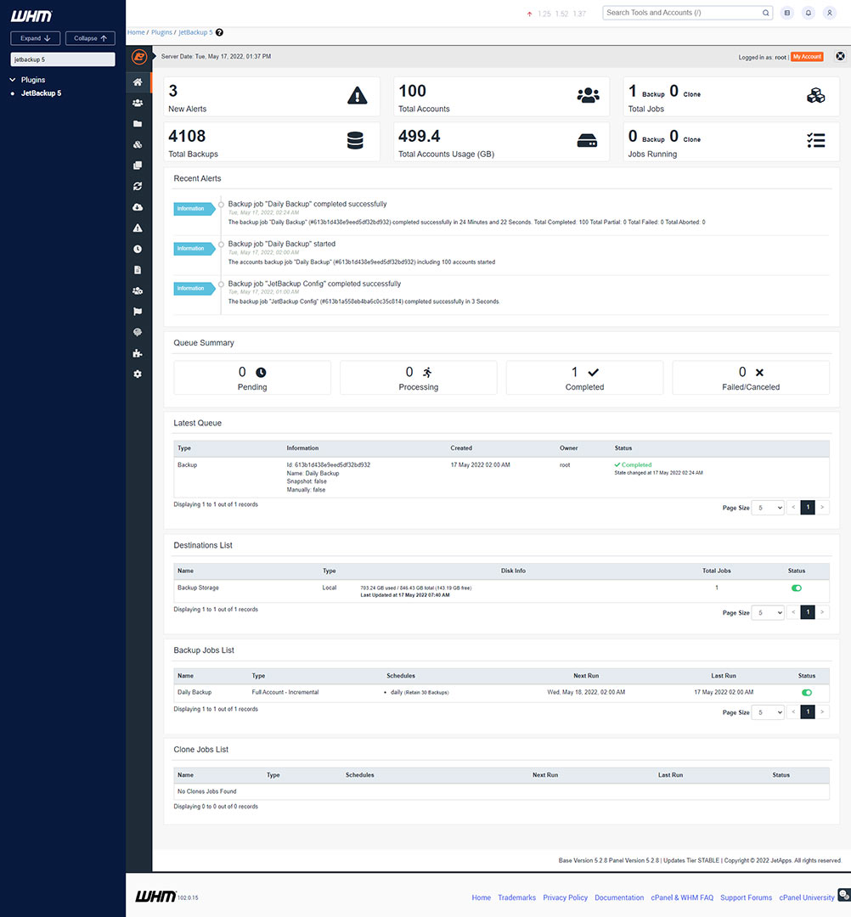Screen dimensions: 851x917
Task: Click the Plugins breadcrumb at the top
Action: coord(161,31)
